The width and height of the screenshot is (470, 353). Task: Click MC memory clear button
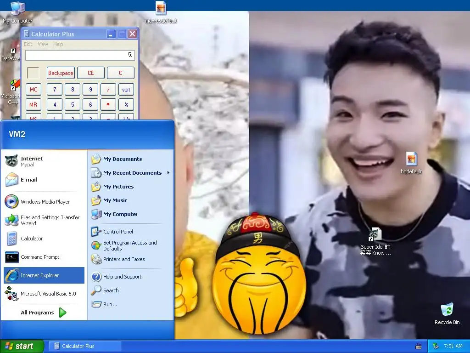33,90
